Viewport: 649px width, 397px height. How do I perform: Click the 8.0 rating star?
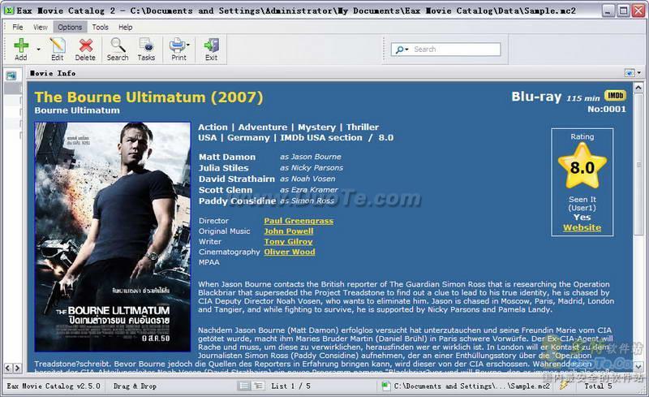pyautogui.click(x=582, y=166)
